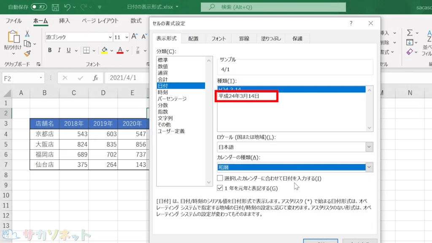Select パーセンテージ in category list
The width and height of the screenshot is (432, 243).
[181, 99]
